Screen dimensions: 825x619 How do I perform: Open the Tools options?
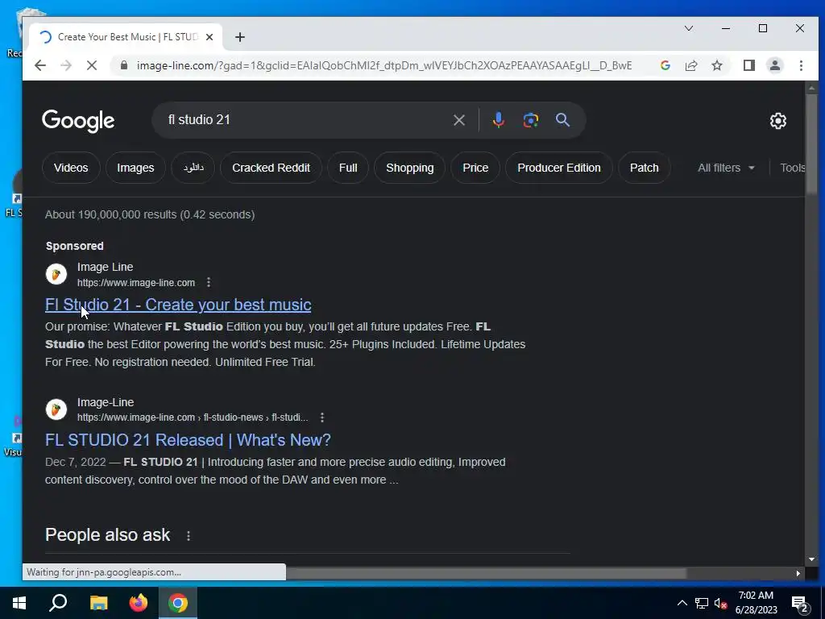tap(793, 168)
